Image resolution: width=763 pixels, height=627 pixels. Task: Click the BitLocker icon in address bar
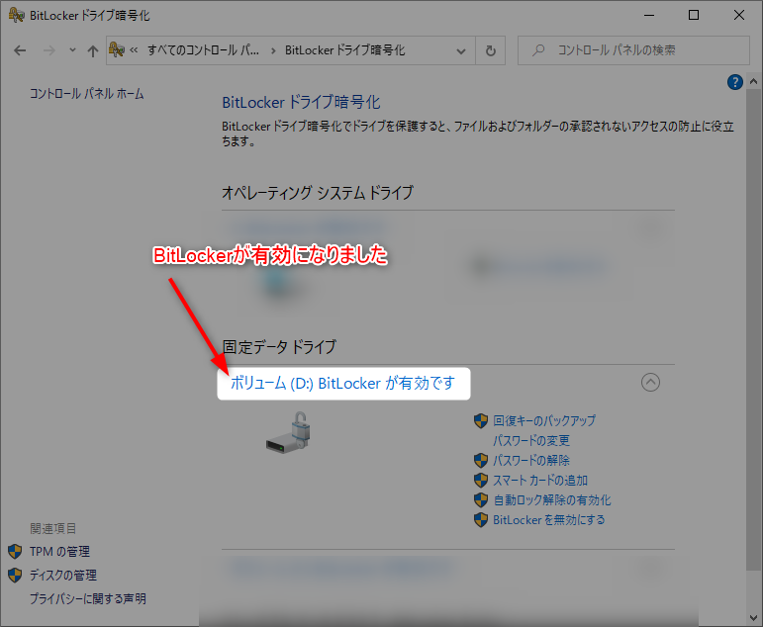point(117,49)
